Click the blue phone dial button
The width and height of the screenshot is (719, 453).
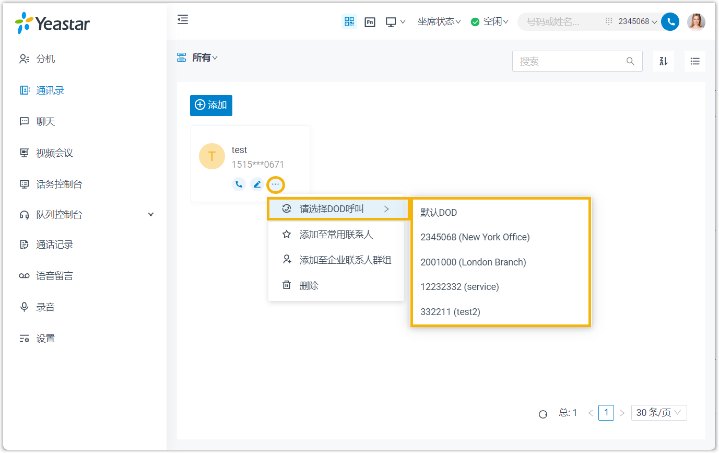click(x=670, y=21)
